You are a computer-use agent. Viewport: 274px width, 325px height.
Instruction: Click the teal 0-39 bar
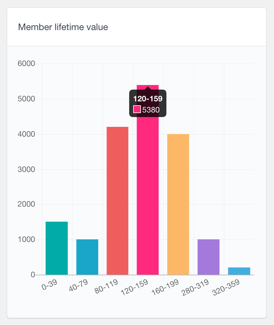(57, 248)
